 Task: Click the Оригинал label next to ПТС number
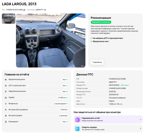125,85
